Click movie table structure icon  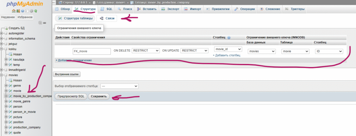pos(10,91)
